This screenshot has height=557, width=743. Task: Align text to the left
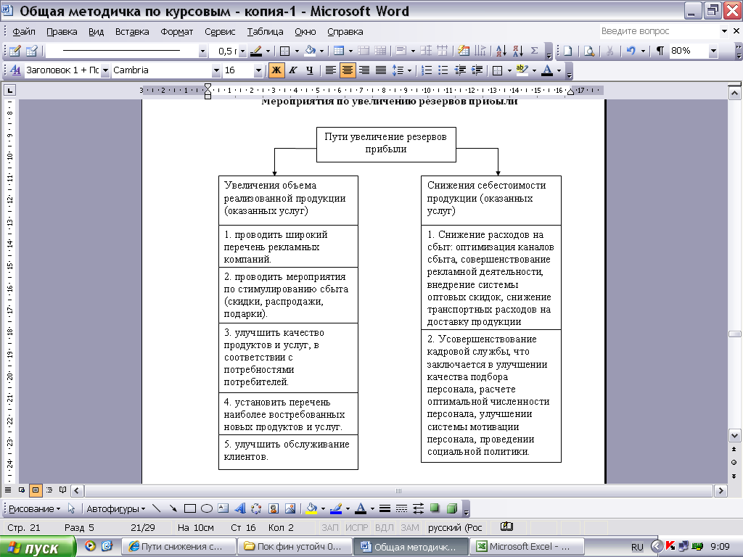[330, 70]
